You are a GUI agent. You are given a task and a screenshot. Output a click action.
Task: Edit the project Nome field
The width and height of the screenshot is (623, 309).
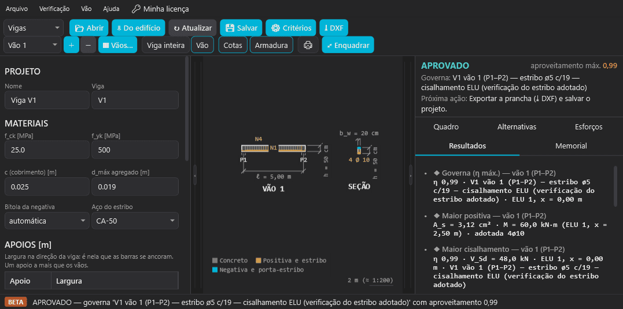point(47,100)
